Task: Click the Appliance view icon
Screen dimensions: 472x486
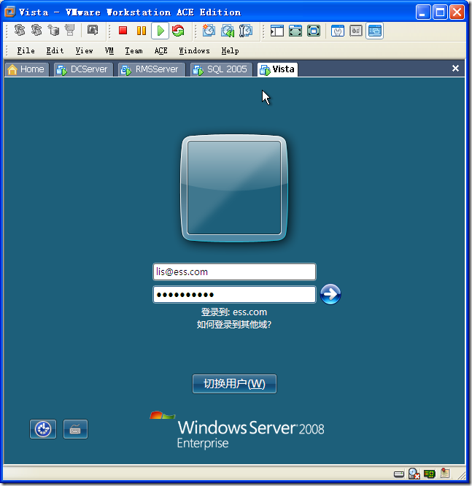Action: tap(356, 31)
